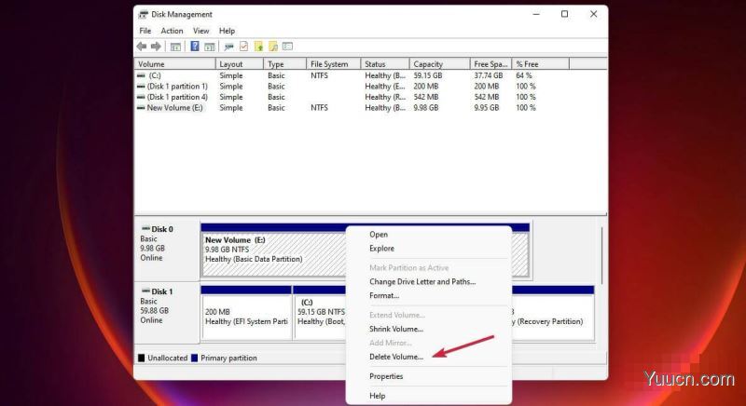
Task: Click the Disk 0 drive icon
Action: pyautogui.click(x=145, y=229)
